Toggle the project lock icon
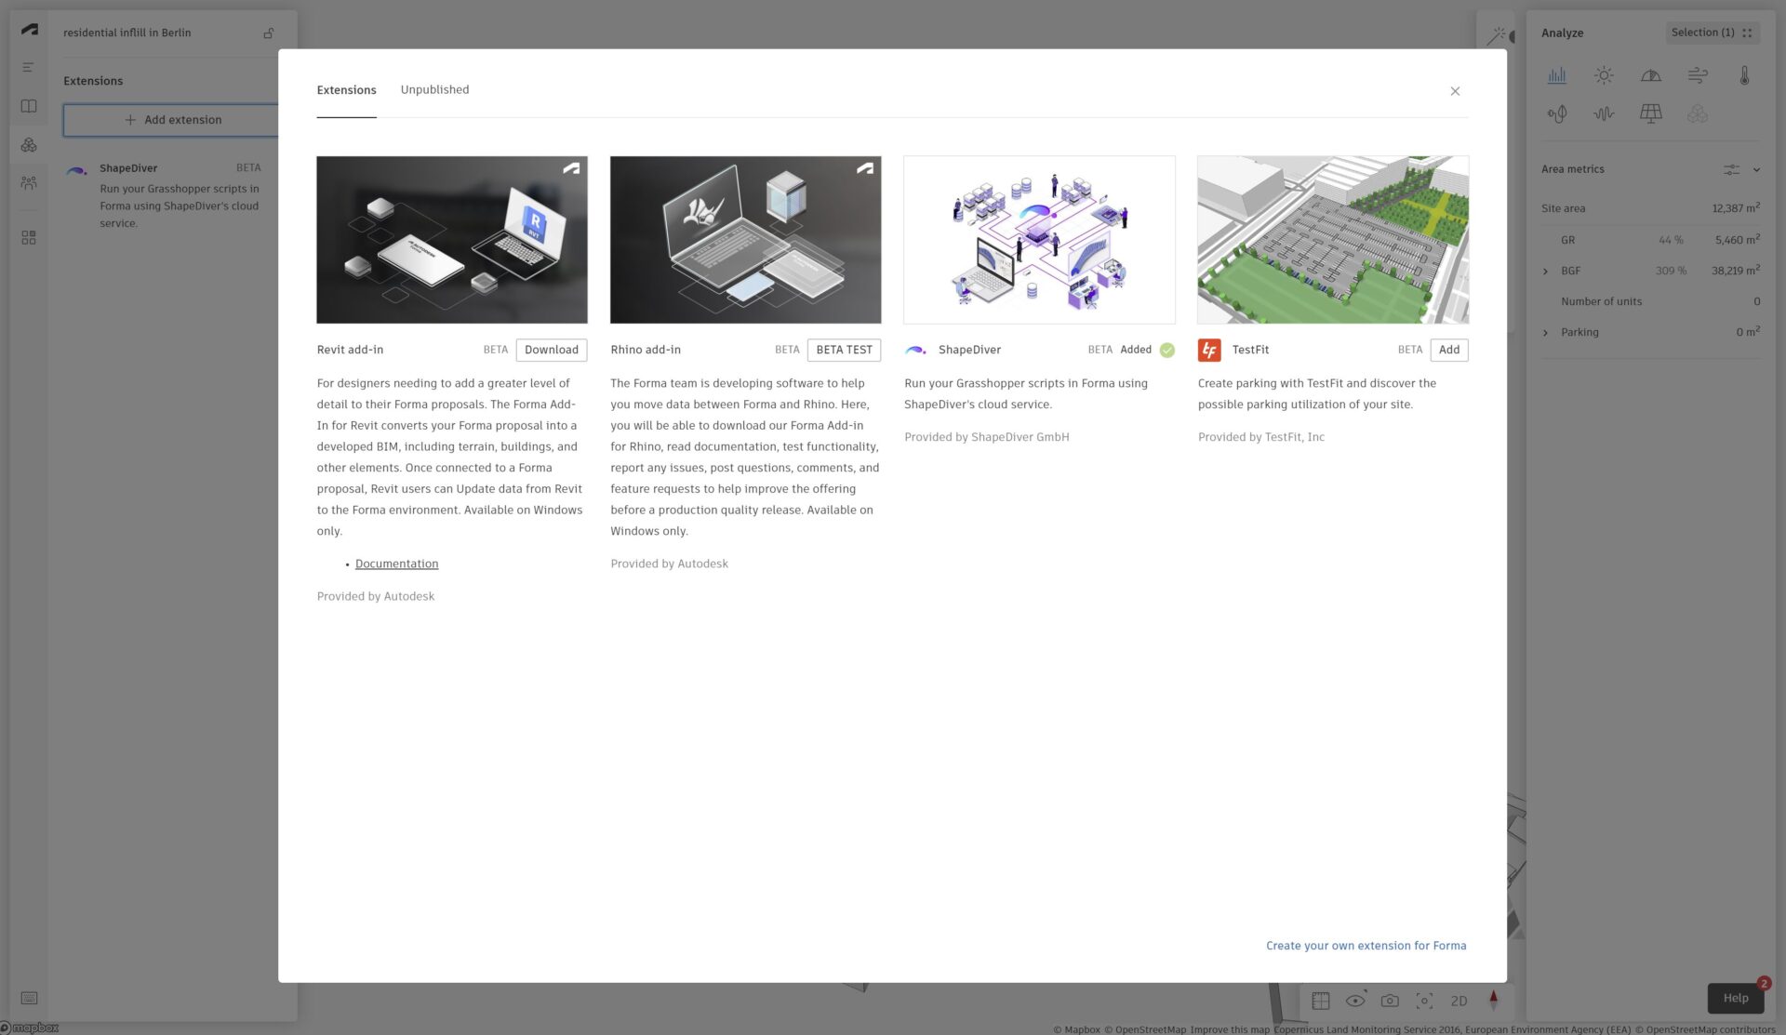Screen dimensions: 1786x1035 pyautogui.click(x=269, y=33)
